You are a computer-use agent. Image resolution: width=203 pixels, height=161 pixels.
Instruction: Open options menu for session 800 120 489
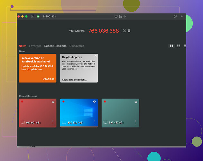(x=94, y=122)
